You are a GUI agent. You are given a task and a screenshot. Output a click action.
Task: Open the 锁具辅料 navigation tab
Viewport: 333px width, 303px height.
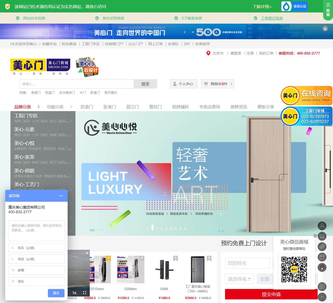181,107
